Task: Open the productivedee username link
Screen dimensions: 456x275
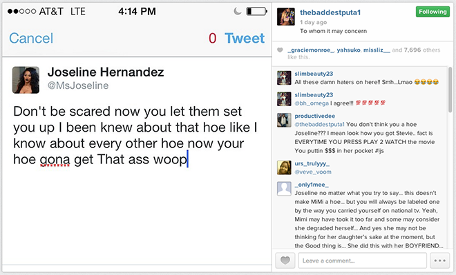Action: tap(314, 116)
